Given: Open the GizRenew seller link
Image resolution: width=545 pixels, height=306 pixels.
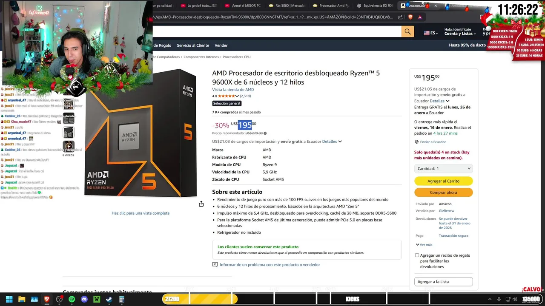Looking at the screenshot, I should click(447, 211).
